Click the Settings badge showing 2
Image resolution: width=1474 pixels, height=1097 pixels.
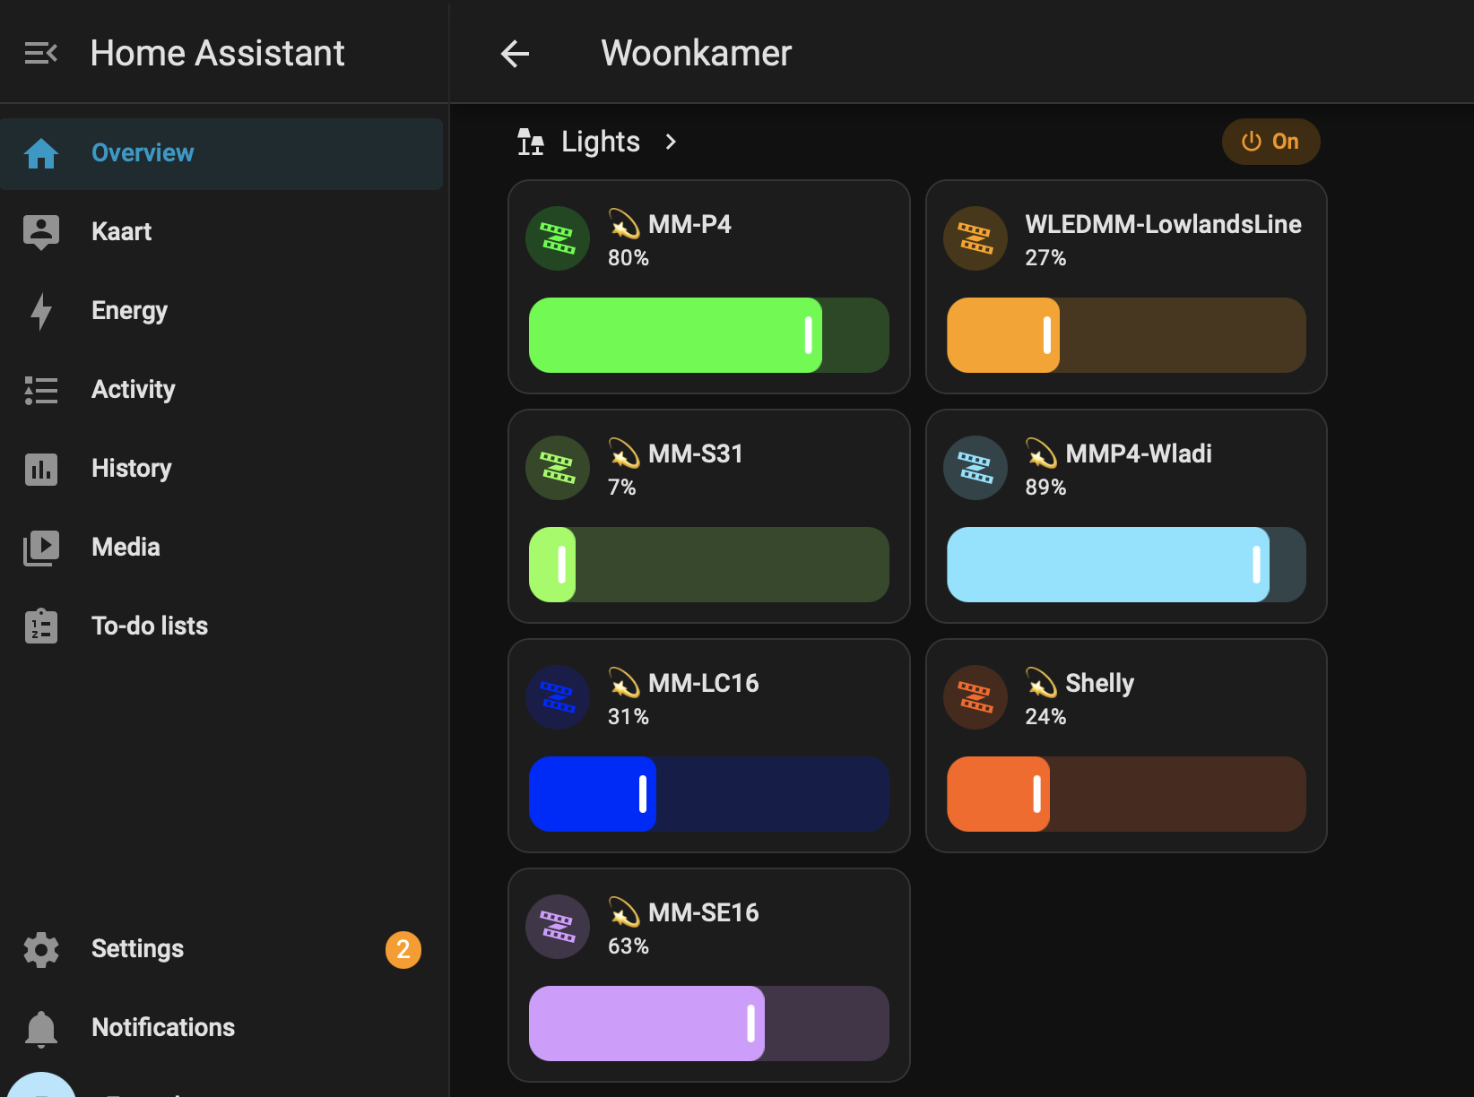tap(403, 949)
